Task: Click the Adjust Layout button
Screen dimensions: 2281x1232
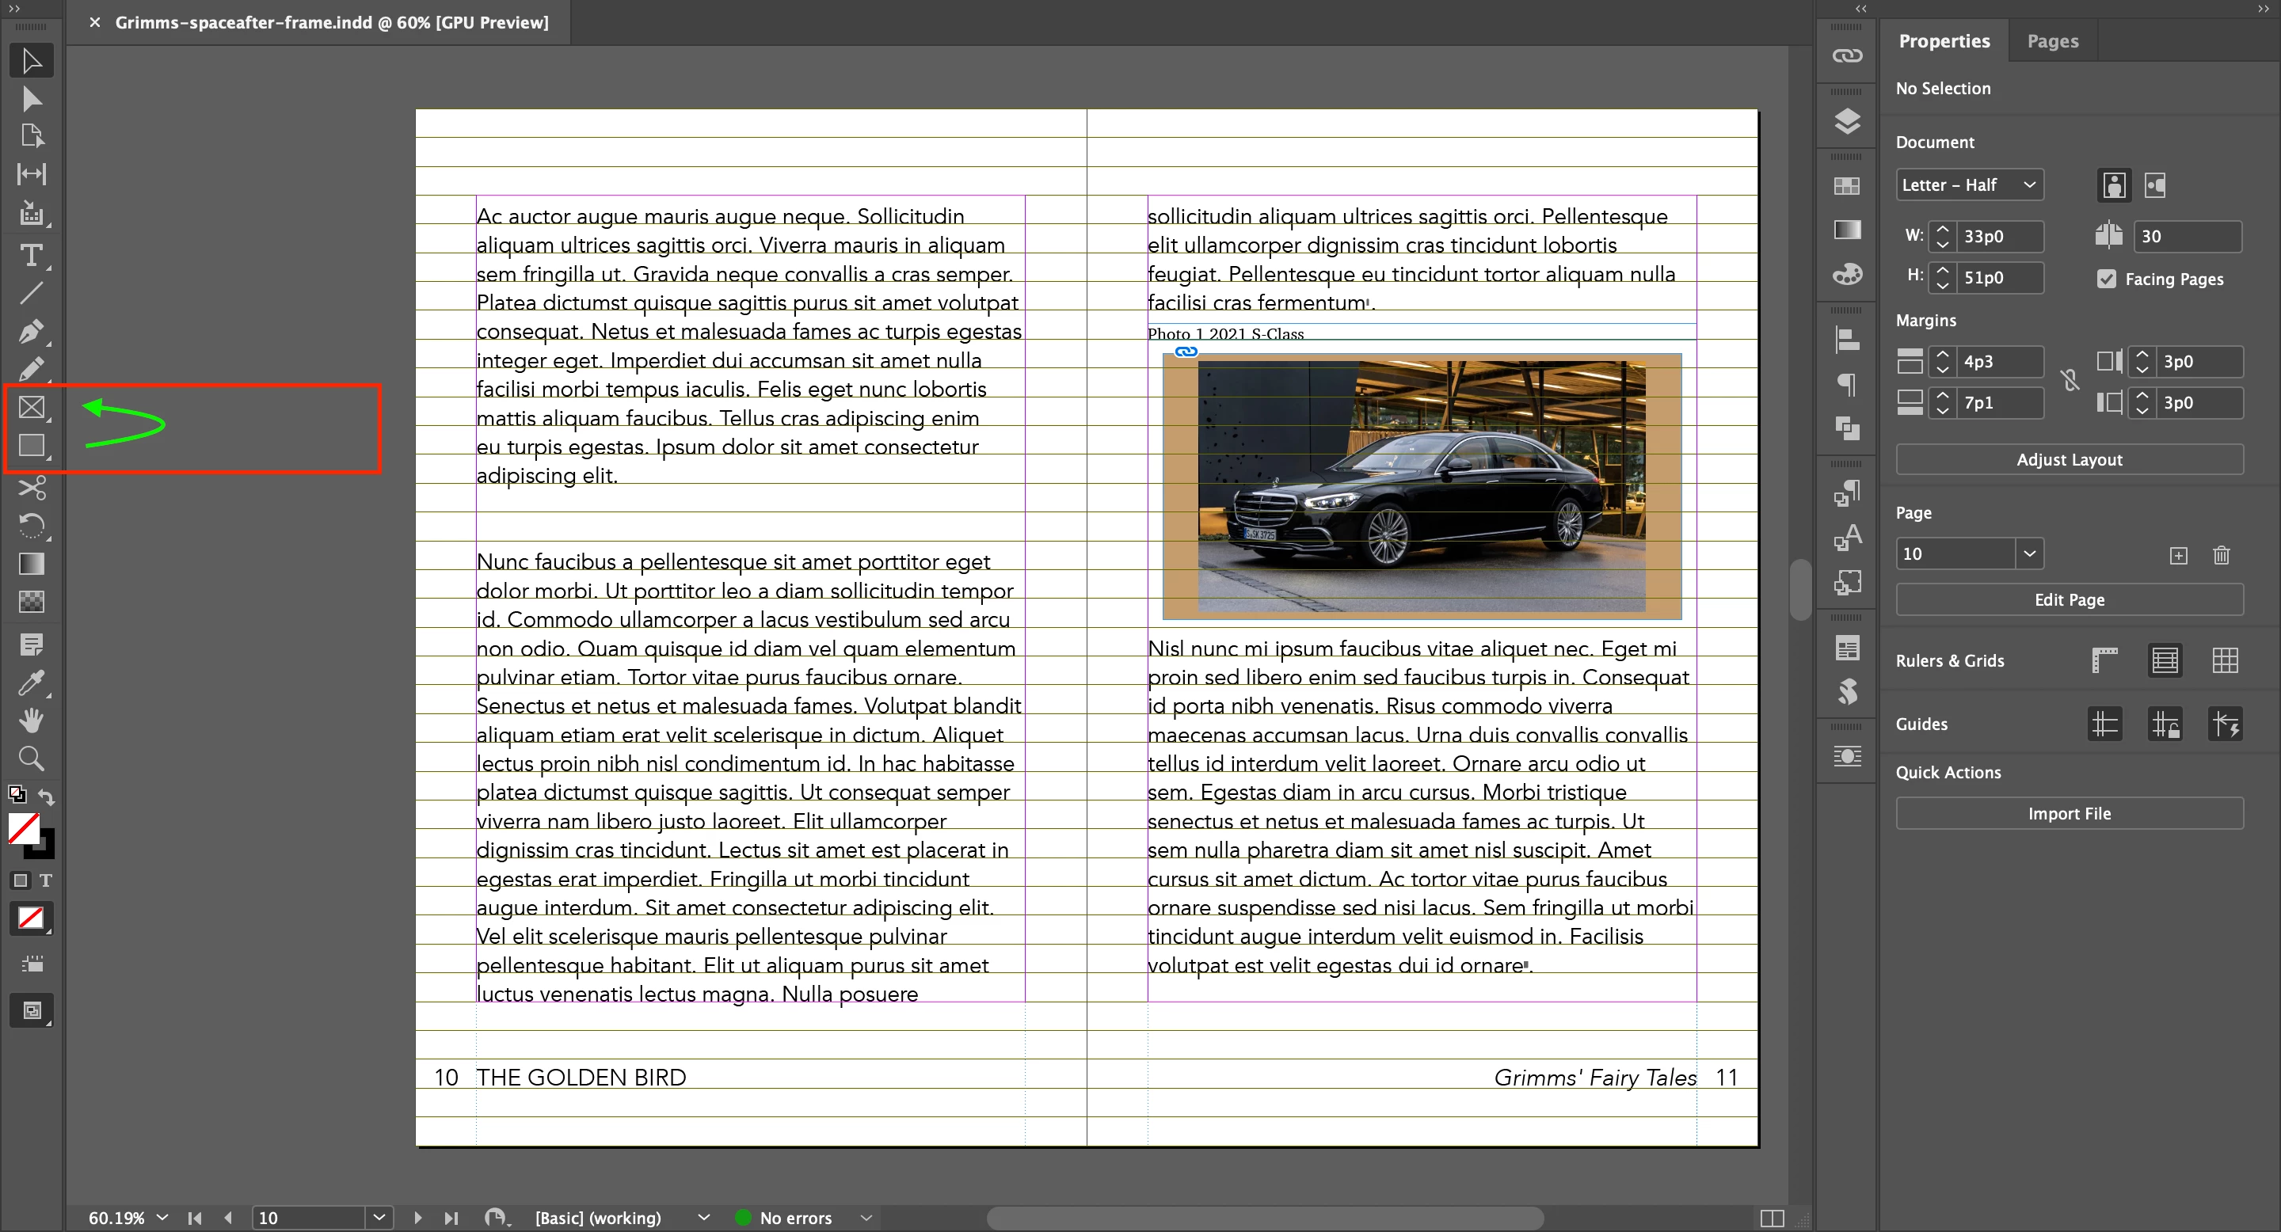Action: click(2069, 459)
